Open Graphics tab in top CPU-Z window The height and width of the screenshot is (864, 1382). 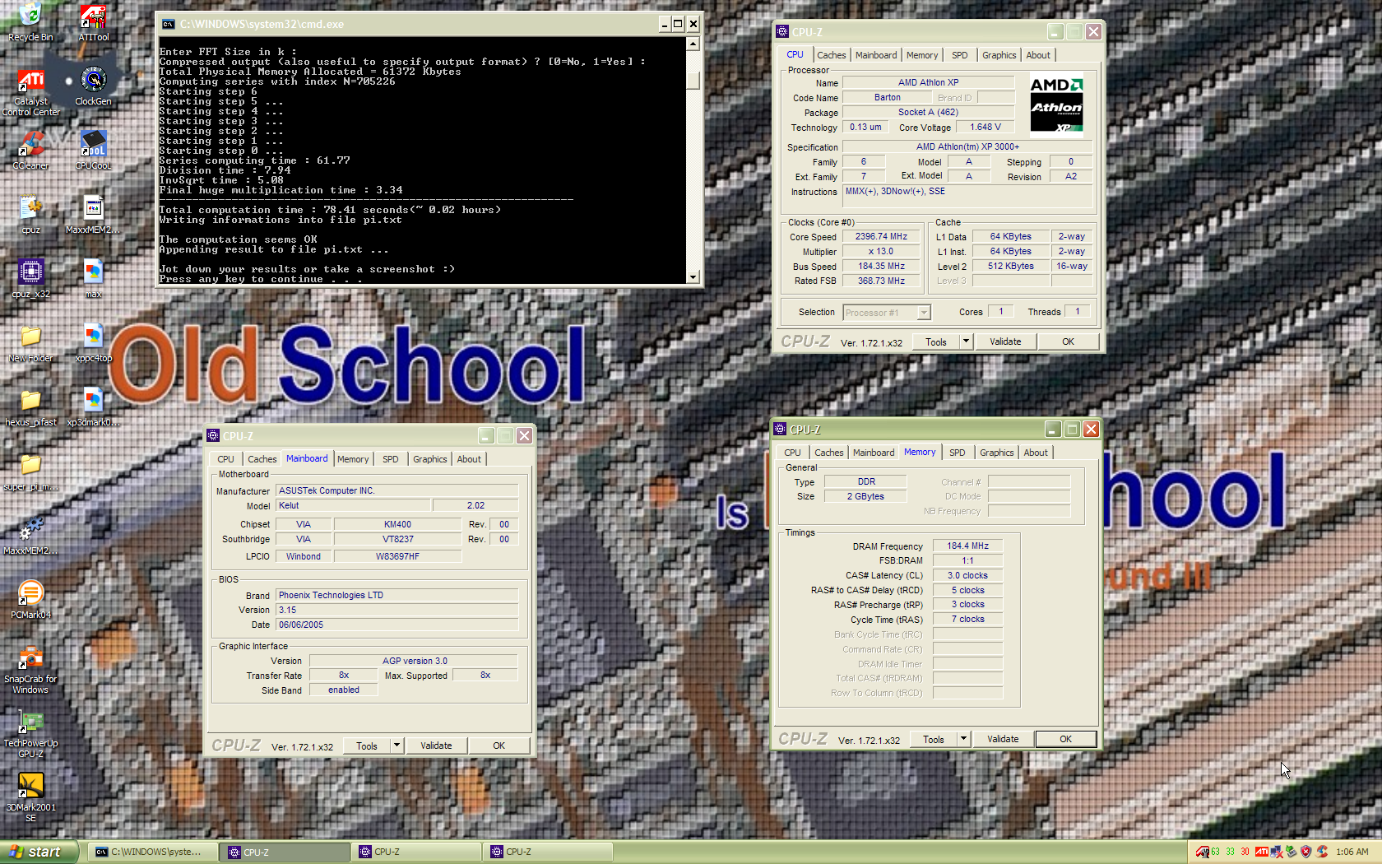999,55
